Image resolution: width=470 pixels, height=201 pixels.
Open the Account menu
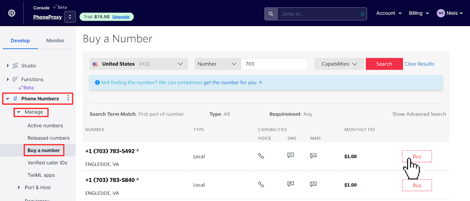click(x=389, y=13)
